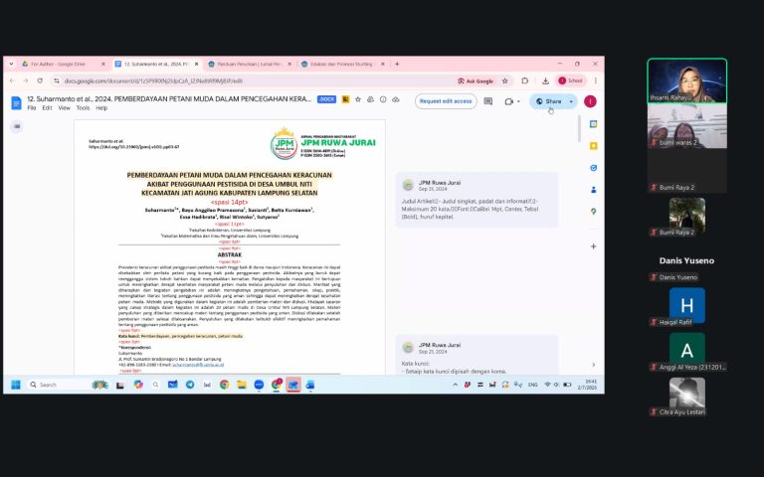The height and width of the screenshot is (477, 764).
Task: Open the Help menu
Action: [101, 108]
